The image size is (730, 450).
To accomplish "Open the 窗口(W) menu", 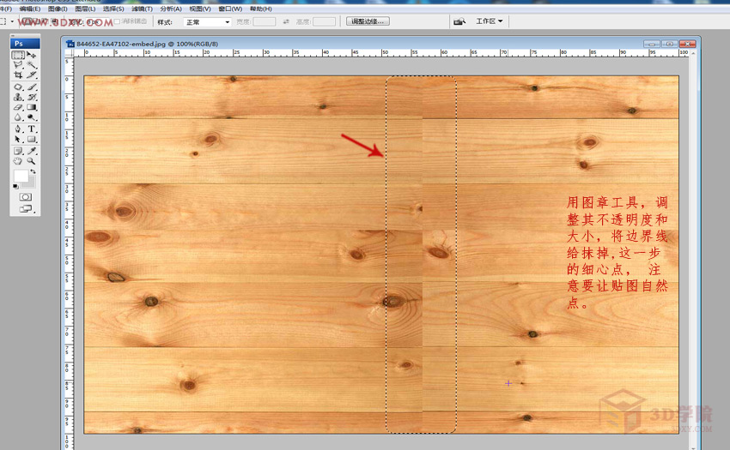I will (230, 9).
